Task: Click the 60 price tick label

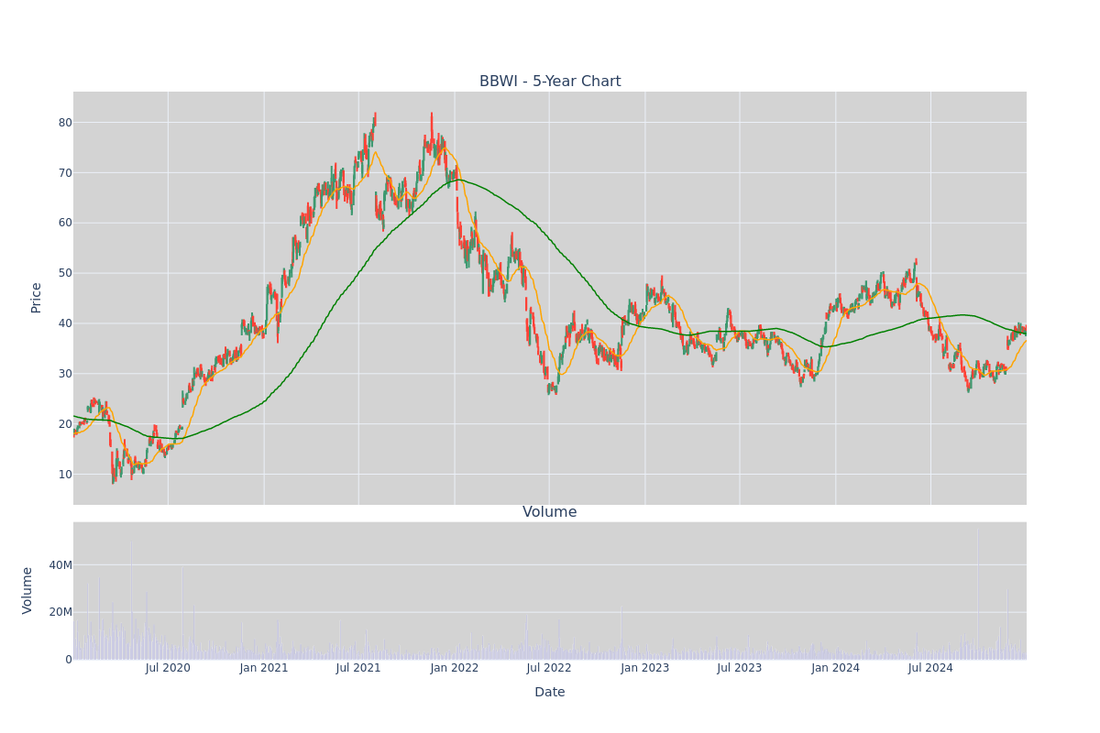Action: pos(65,223)
